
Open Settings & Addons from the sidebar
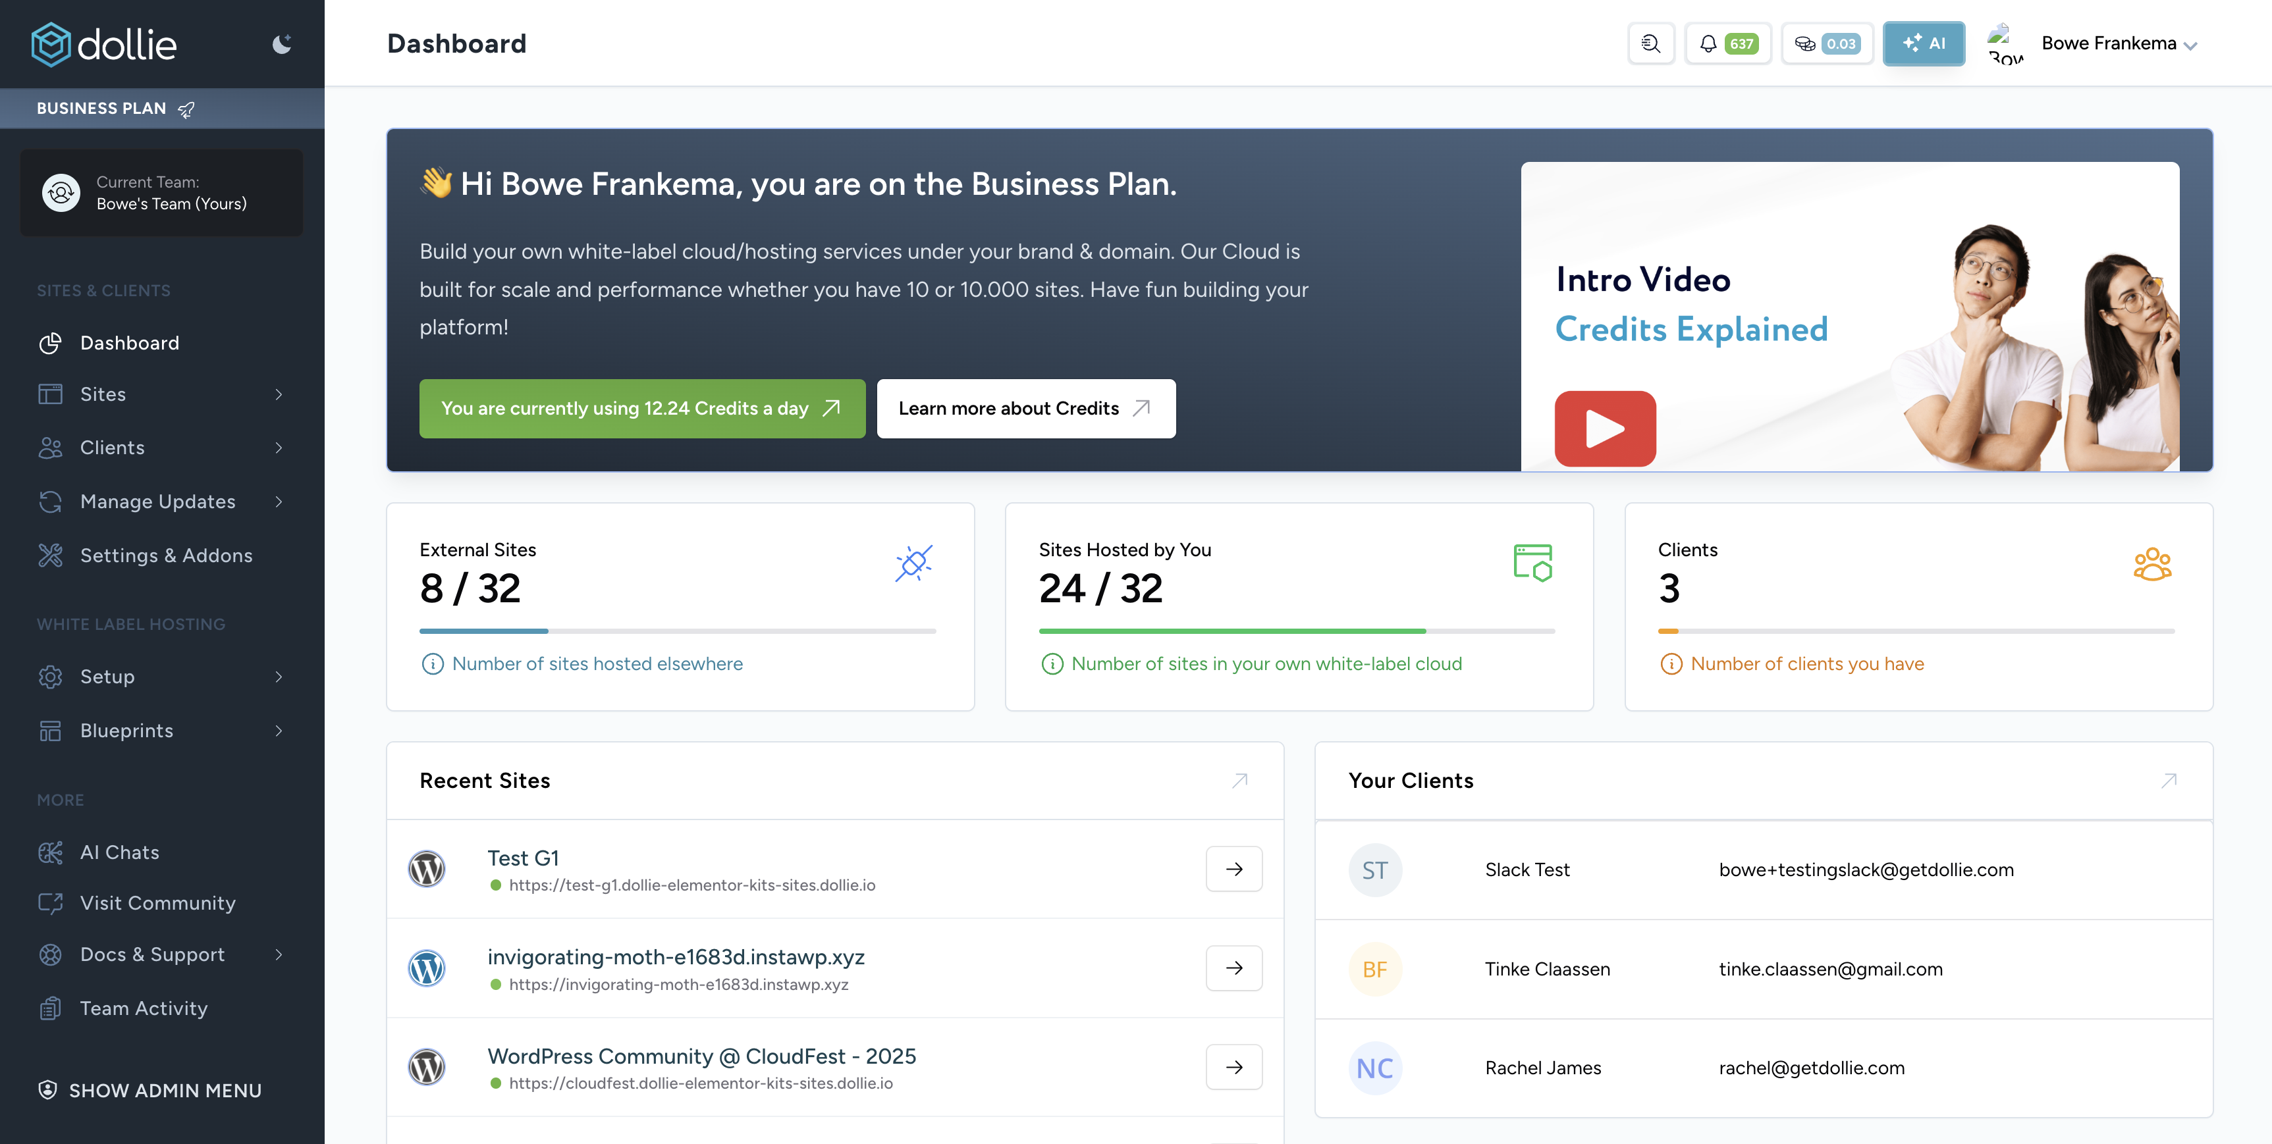point(166,556)
